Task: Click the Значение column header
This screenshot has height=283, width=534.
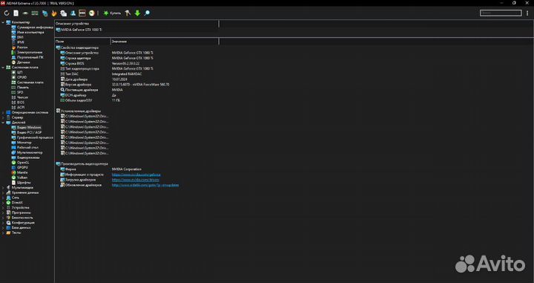Action: click(165, 42)
